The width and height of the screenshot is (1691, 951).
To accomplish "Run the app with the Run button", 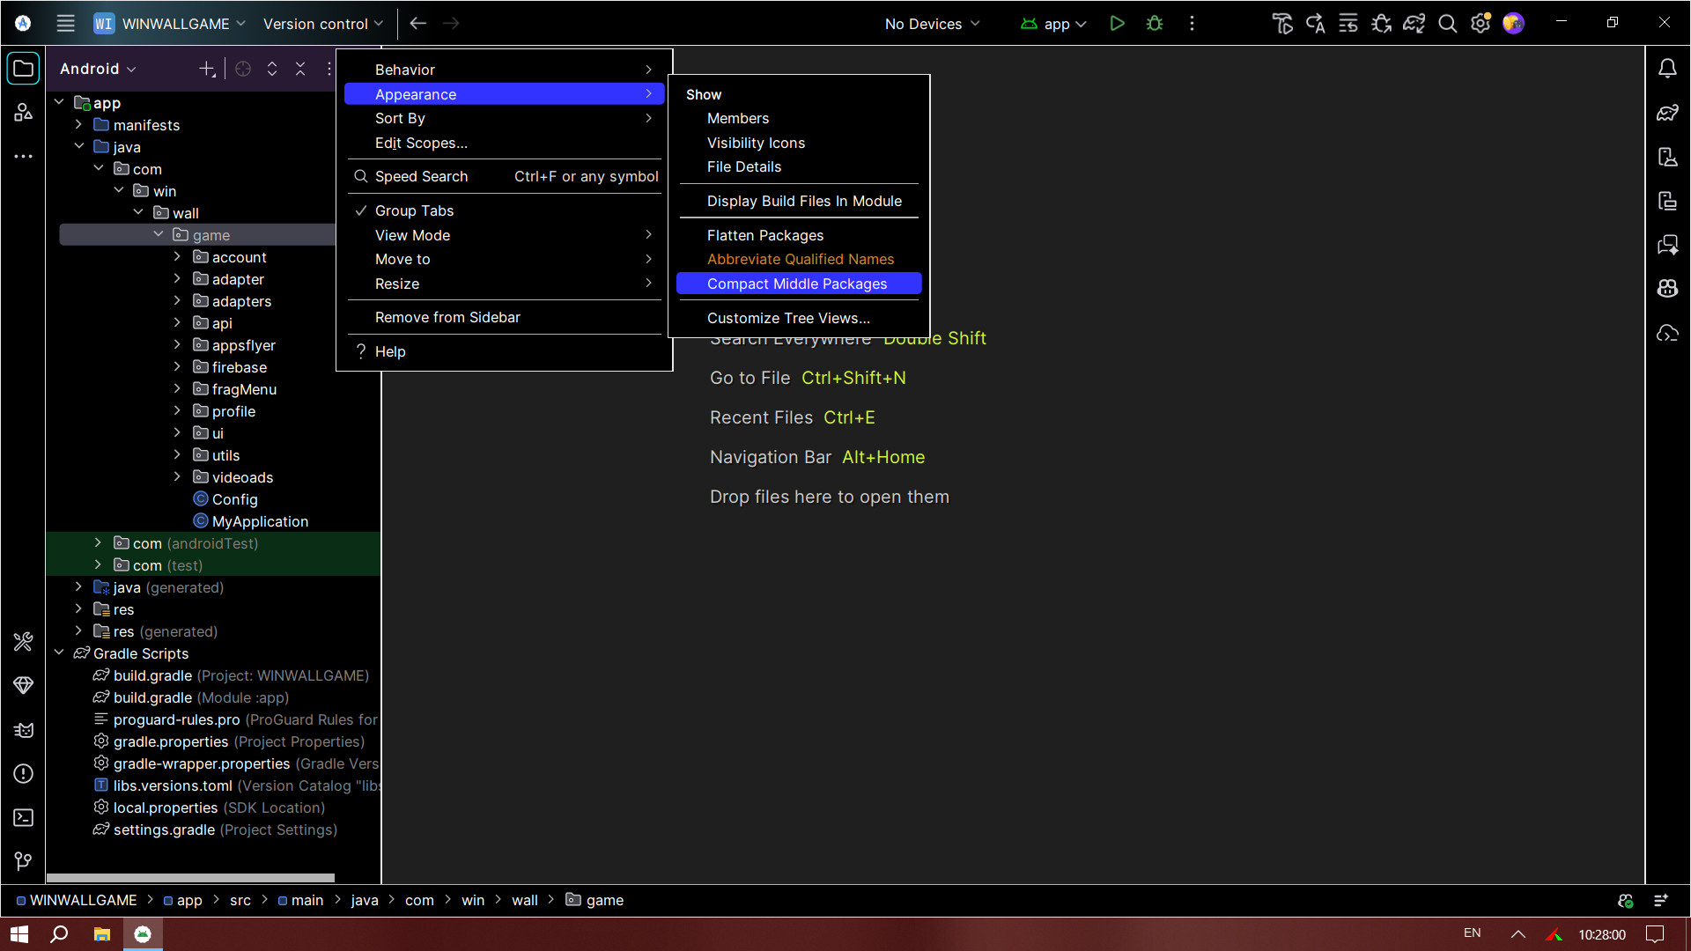I will (1117, 24).
